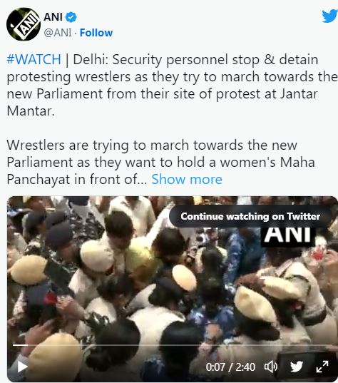Viewport: 338px width, 383px height.
Task: Click the paragraph mentioning women's Maha Panchayat
Action: click(x=160, y=162)
